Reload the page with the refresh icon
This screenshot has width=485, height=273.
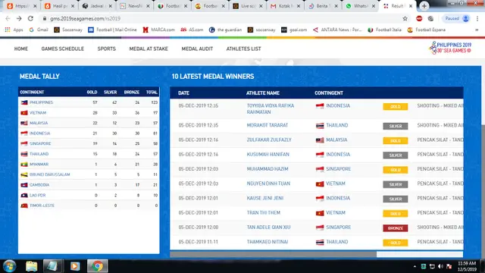pos(30,18)
